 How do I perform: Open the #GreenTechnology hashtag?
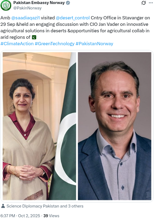pyautogui.click(x=55, y=44)
